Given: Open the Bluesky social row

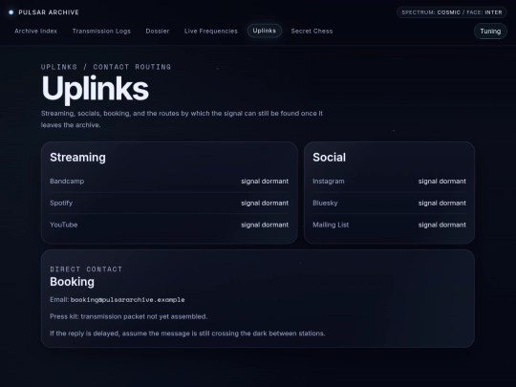Looking at the screenshot, I should [x=389, y=203].
